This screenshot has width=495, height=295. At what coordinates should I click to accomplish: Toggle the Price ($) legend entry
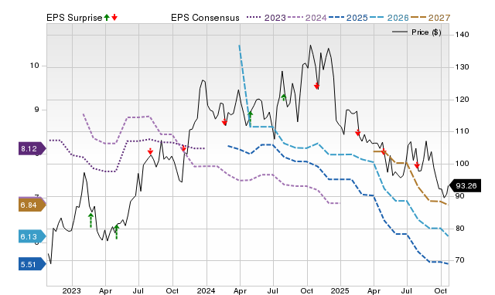(x=417, y=32)
